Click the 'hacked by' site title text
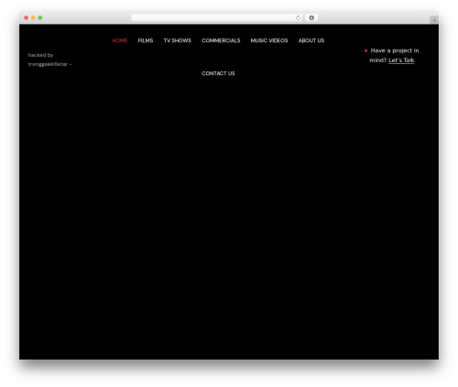This screenshot has height=387, width=458. coord(40,55)
